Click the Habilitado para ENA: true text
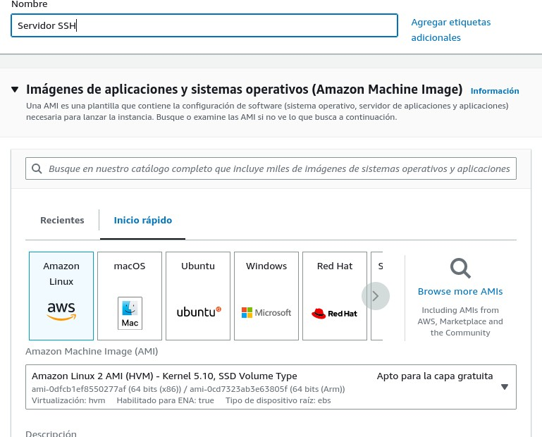The height and width of the screenshot is (437, 542). coord(165,400)
